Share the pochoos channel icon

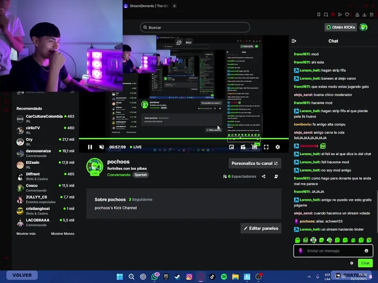pyautogui.click(x=264, y=176)
